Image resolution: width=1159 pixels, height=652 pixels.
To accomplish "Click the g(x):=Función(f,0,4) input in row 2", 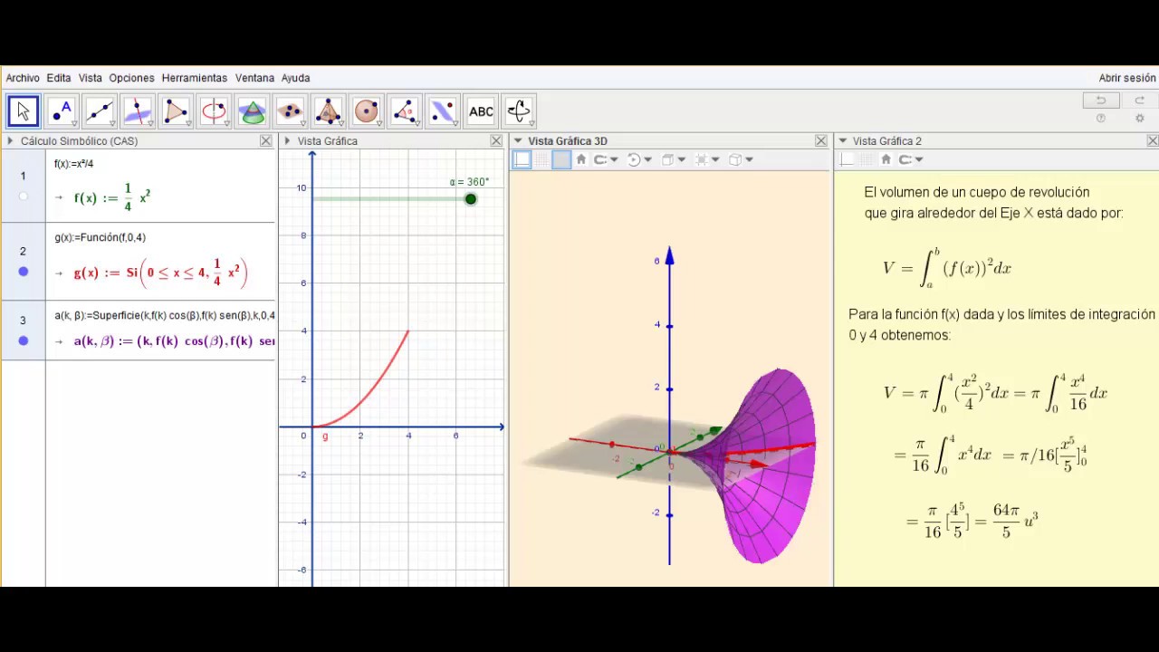I will [101, 237].
